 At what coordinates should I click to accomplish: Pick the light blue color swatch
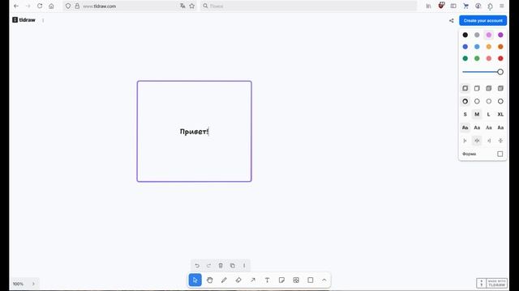pos(477,47)
